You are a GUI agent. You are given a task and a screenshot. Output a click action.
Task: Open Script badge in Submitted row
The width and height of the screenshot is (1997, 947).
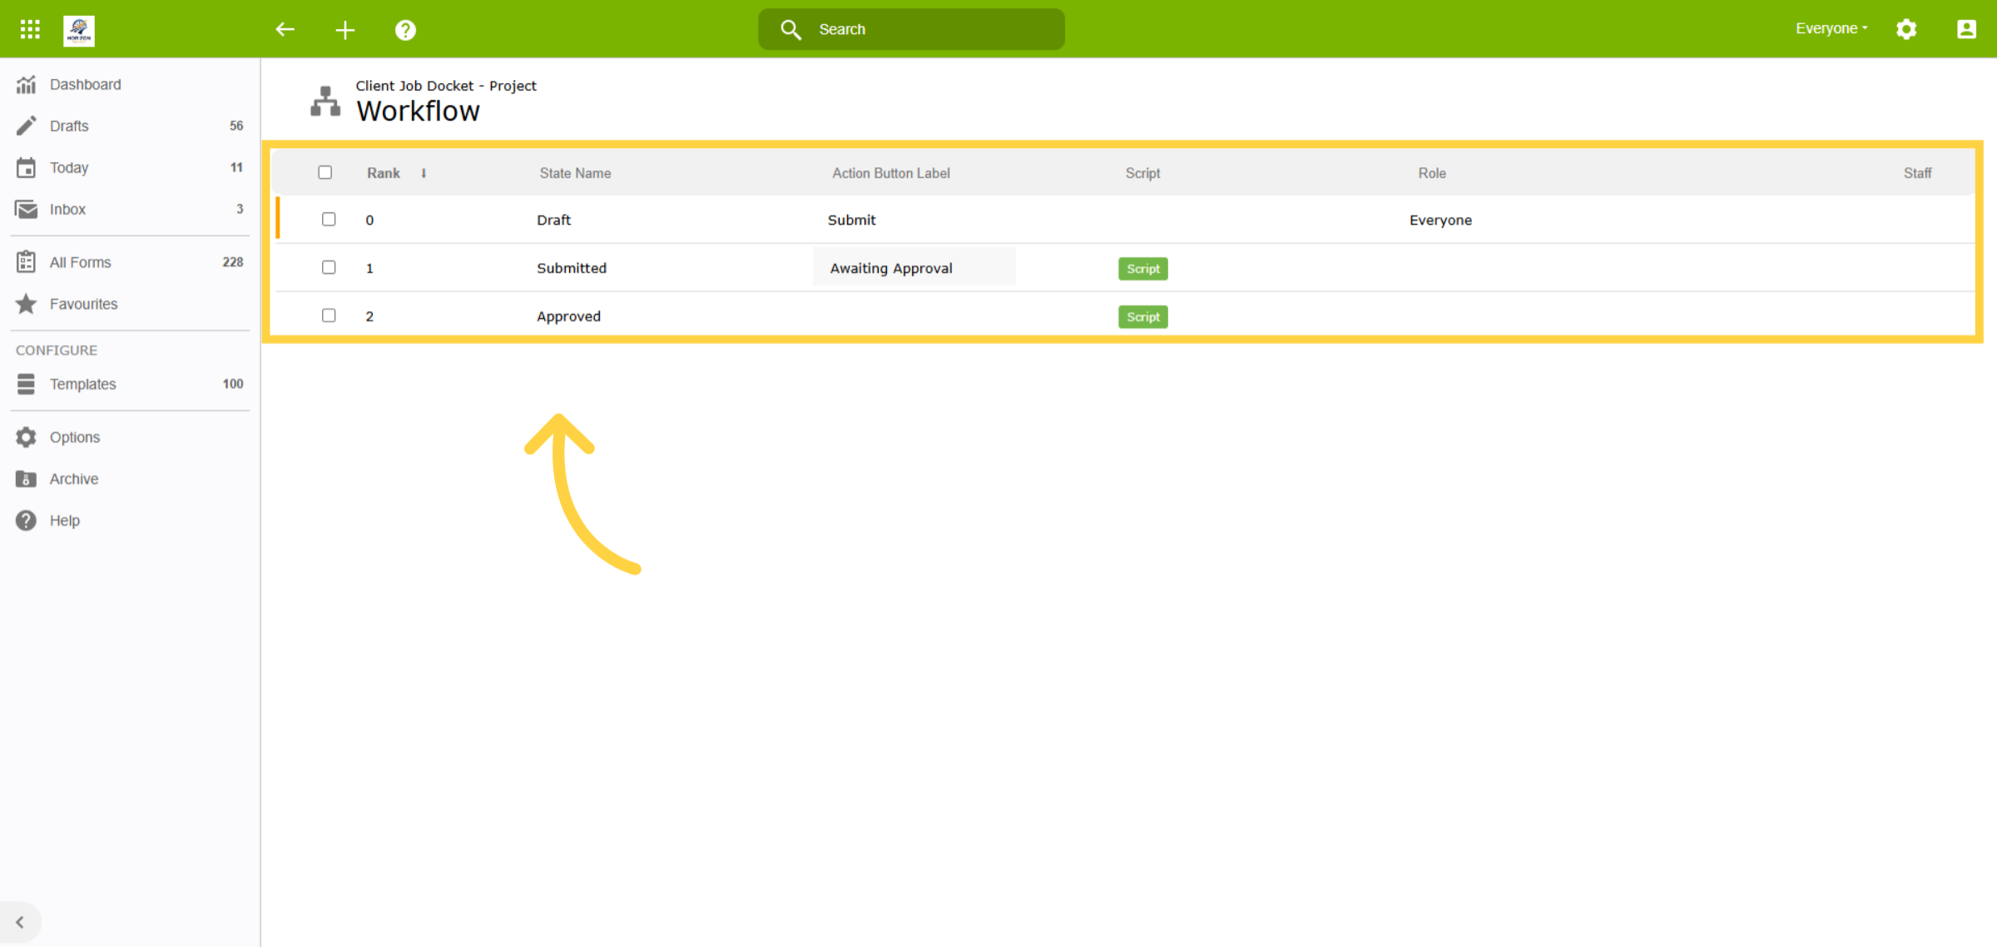1142,269
